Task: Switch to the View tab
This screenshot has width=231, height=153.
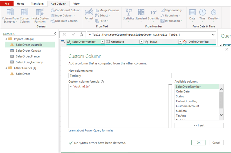Action: 76,4
